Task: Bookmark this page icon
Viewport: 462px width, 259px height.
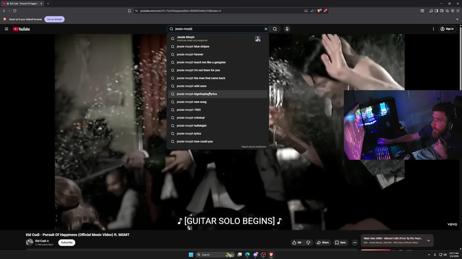Action: (129, 11)
